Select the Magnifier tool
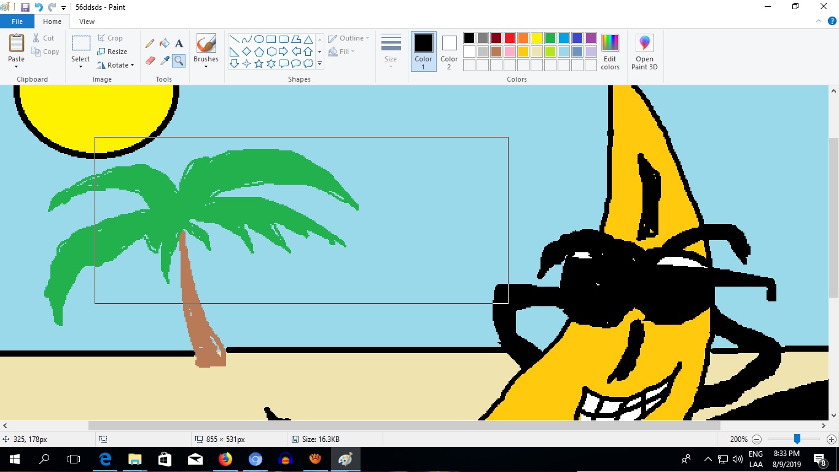 point(179,60)
